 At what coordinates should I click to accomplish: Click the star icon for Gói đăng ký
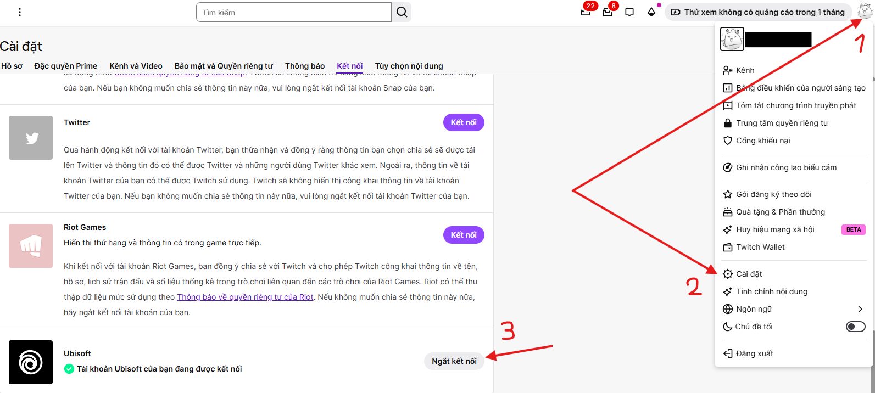pos(728,194)
